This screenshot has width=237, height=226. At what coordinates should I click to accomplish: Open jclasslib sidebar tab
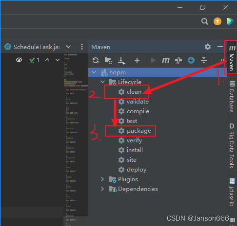click(232, 192)
